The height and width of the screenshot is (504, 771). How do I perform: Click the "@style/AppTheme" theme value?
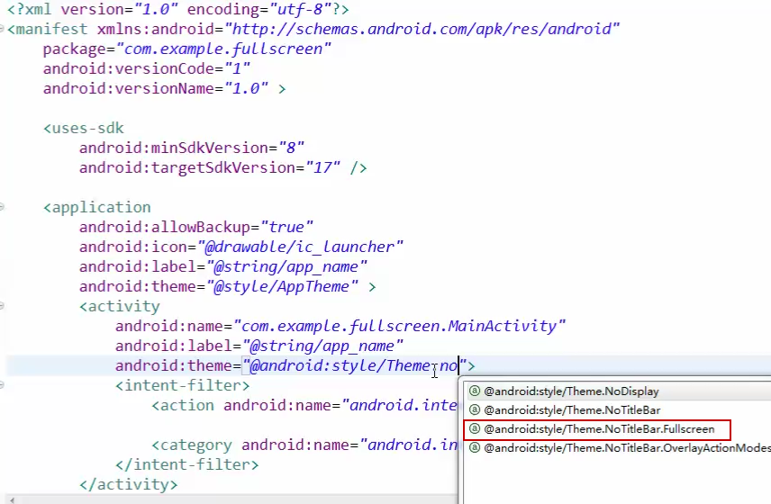(282, 286)
